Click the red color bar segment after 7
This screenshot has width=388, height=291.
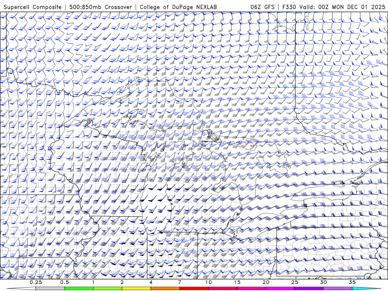(194, 289)
